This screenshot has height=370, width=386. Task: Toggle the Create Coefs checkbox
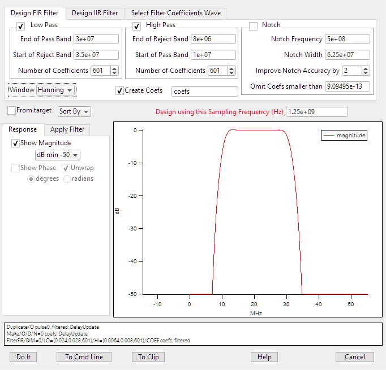click(119, 90)
